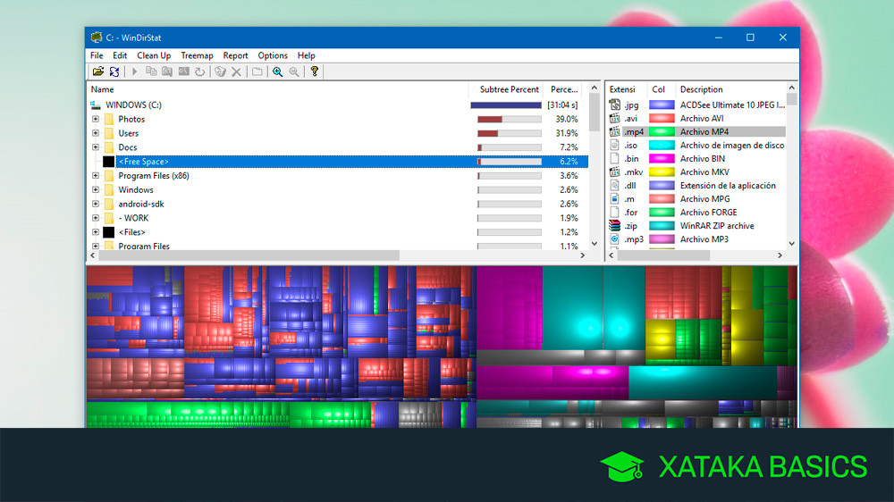
Task: Click the .jpg blue color swatch
Action: click(x=662, y=105)
